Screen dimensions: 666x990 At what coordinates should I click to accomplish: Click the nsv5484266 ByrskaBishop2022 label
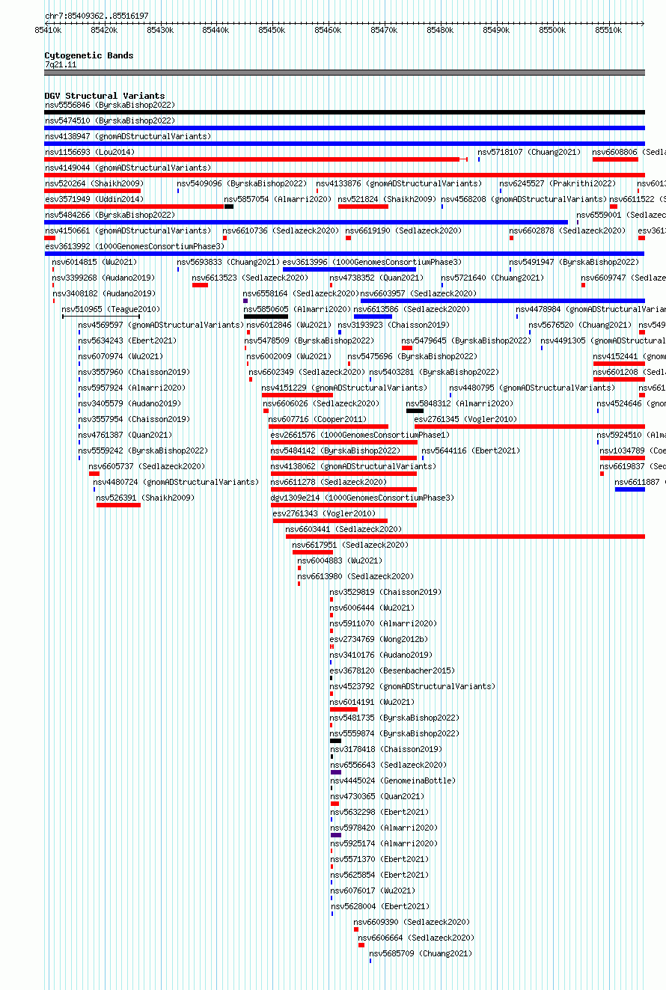109,215
